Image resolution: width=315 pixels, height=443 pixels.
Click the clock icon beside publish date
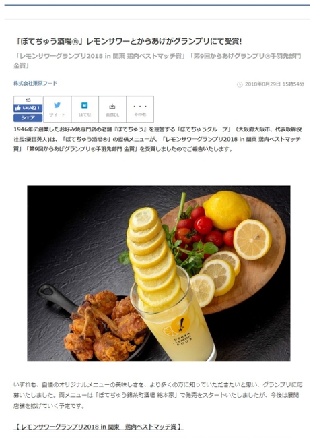[x=240, y=84]
